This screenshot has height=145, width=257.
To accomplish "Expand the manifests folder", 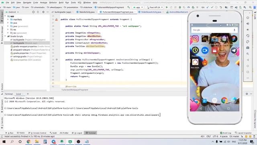I will coord(8,19).
